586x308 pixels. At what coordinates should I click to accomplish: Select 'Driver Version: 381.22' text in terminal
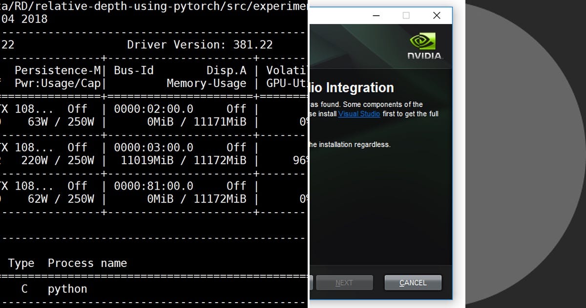click(x=200, y=45)
